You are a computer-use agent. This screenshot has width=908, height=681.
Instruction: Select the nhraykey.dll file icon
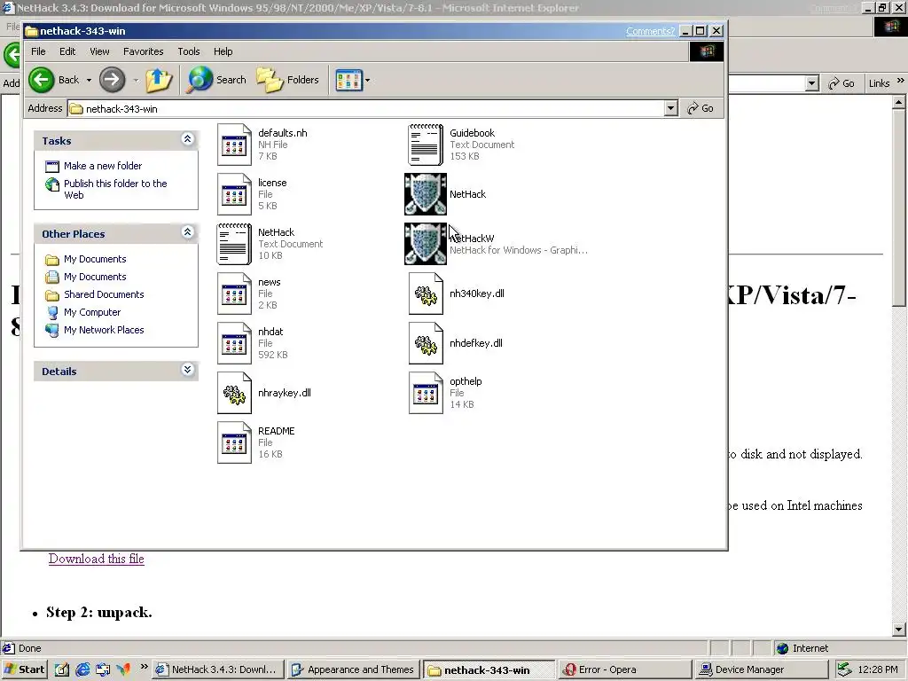pos(234,393)
